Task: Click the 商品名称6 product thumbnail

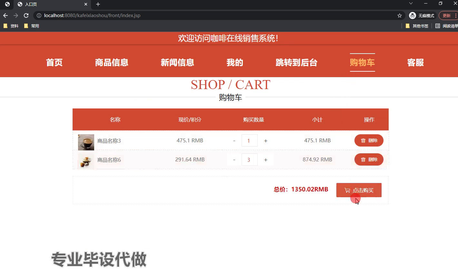Action: point(86,161)
